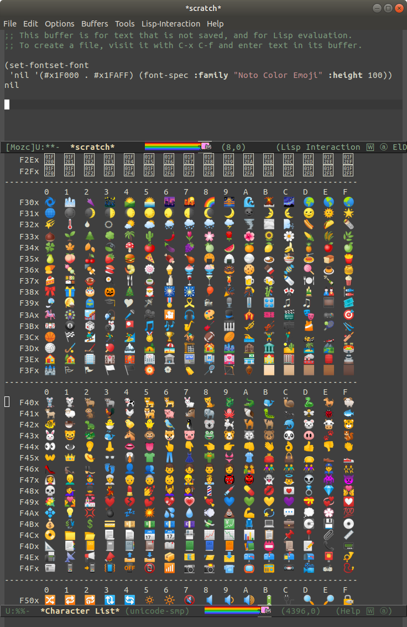Click the basketball emoji in row F3Cx
This screenshot has height=627, width=407.
tap(50, 337)
